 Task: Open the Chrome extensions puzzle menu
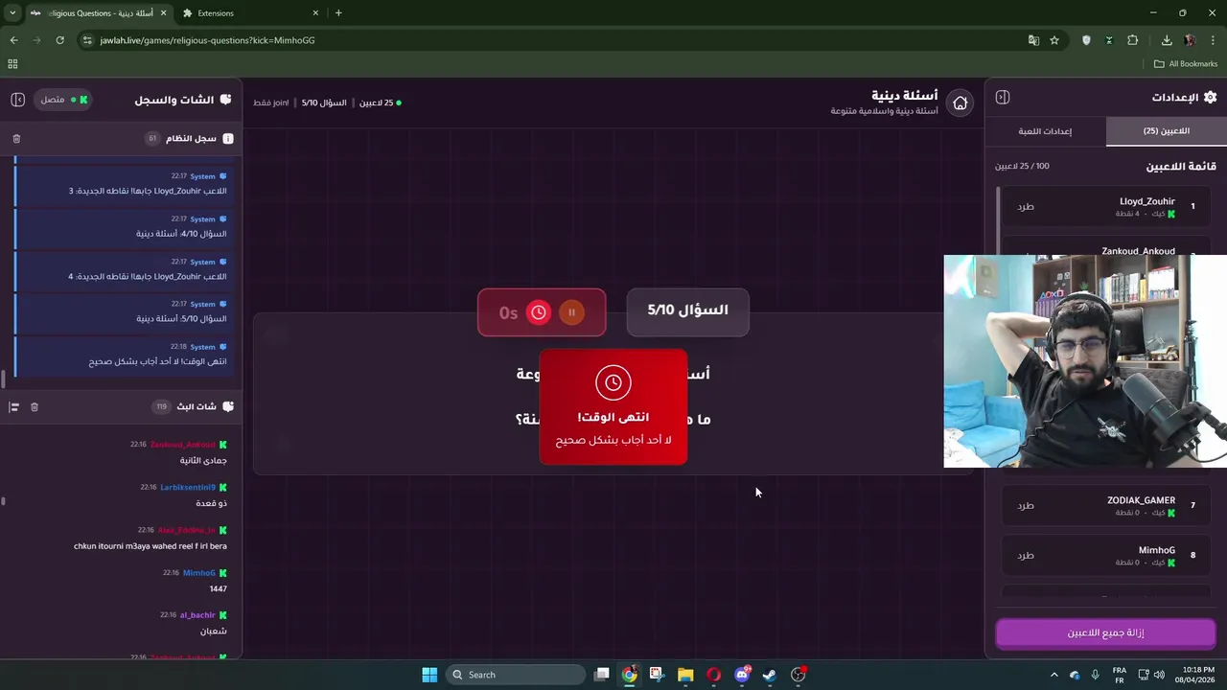[x=1133, y=40]
